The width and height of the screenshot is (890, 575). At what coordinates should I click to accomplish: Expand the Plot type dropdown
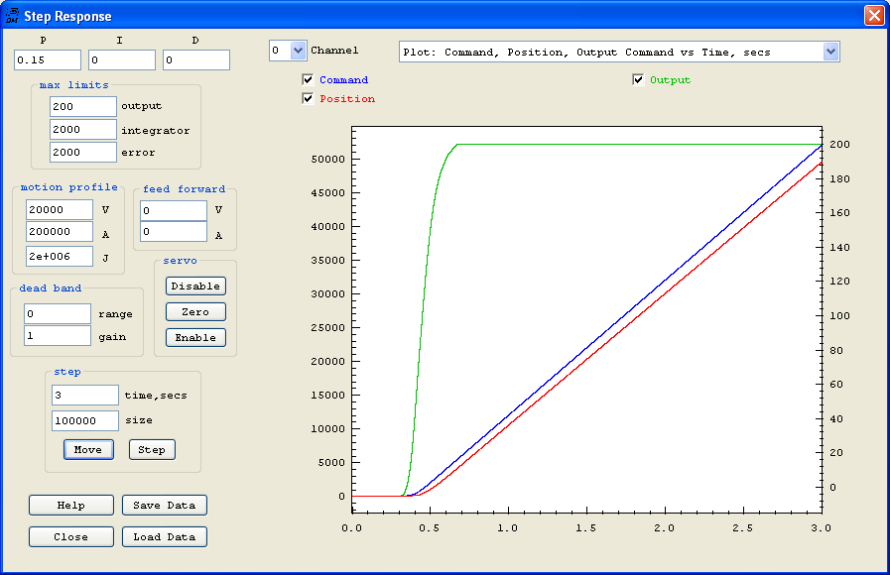tap(830, 52)
